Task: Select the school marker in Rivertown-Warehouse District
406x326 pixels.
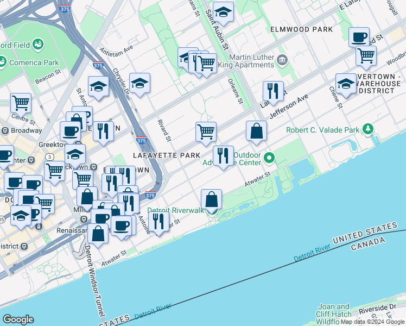Action: click(x=346, y=84)
